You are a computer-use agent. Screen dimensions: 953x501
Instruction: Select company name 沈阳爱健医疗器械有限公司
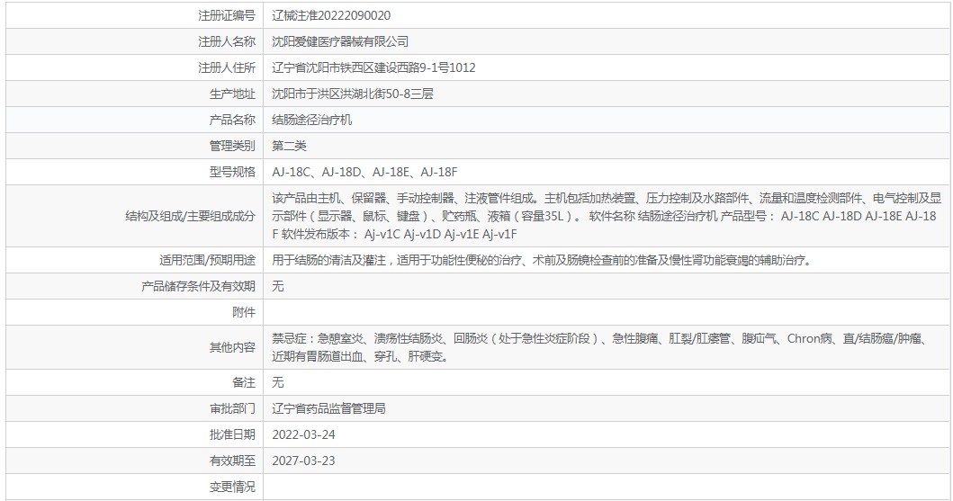[340, 42]
